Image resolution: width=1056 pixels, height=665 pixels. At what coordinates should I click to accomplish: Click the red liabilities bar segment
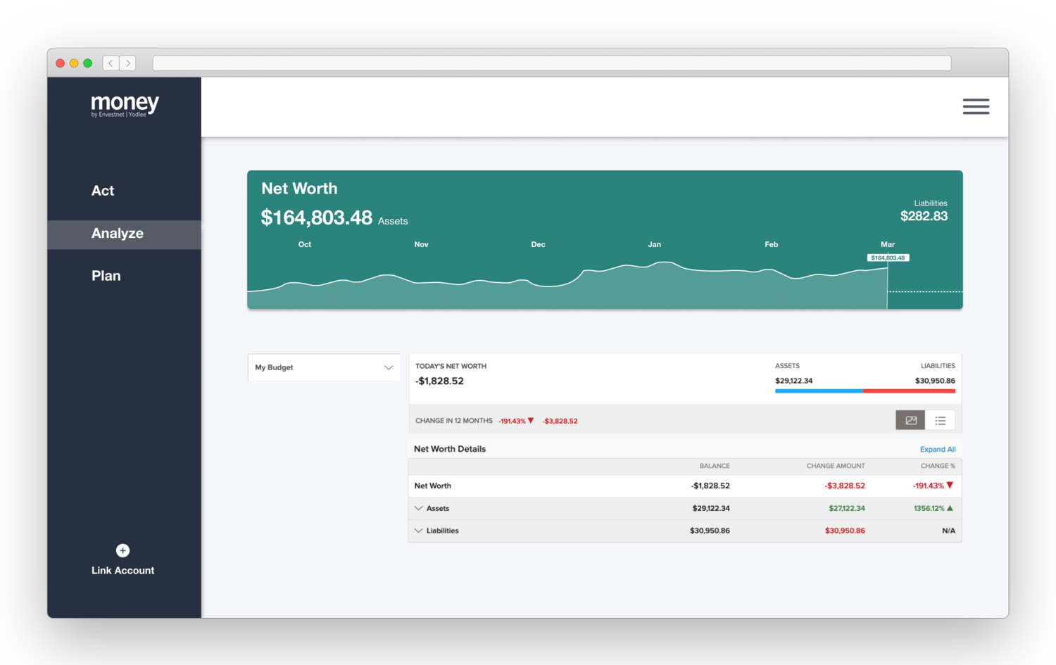[909, 391]
